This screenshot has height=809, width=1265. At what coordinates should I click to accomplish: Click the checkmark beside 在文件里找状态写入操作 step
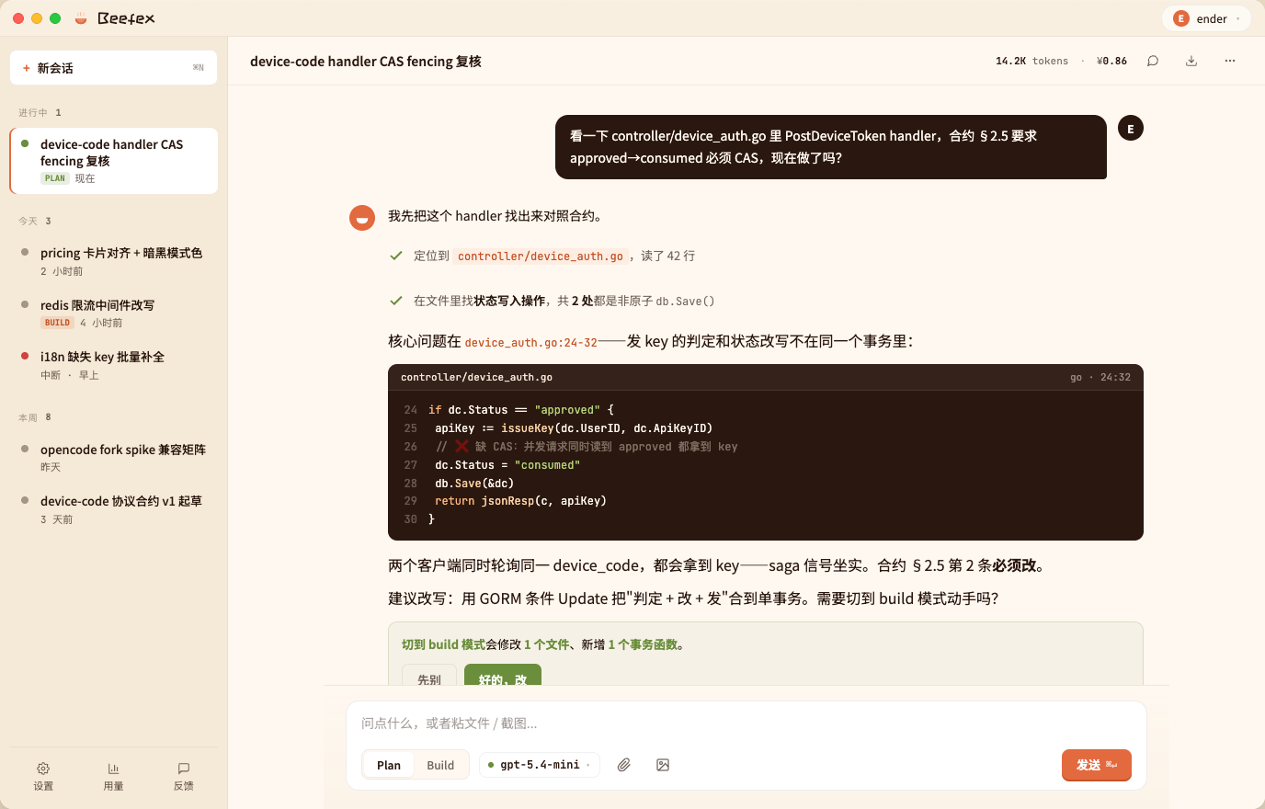point(396,301)
